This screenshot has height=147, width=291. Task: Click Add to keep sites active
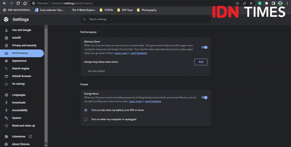pyautogui.click(x=201, y=62)
